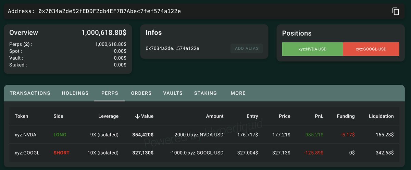Image resolution: width=411 pixels, height=170 pixels.
Task: Select the shortened address 0x7034a2de...574a122e
Action: point(172,48)
